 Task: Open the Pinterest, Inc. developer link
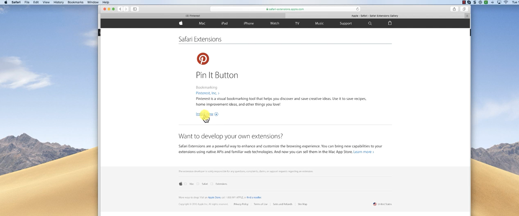tap(207, 93)
